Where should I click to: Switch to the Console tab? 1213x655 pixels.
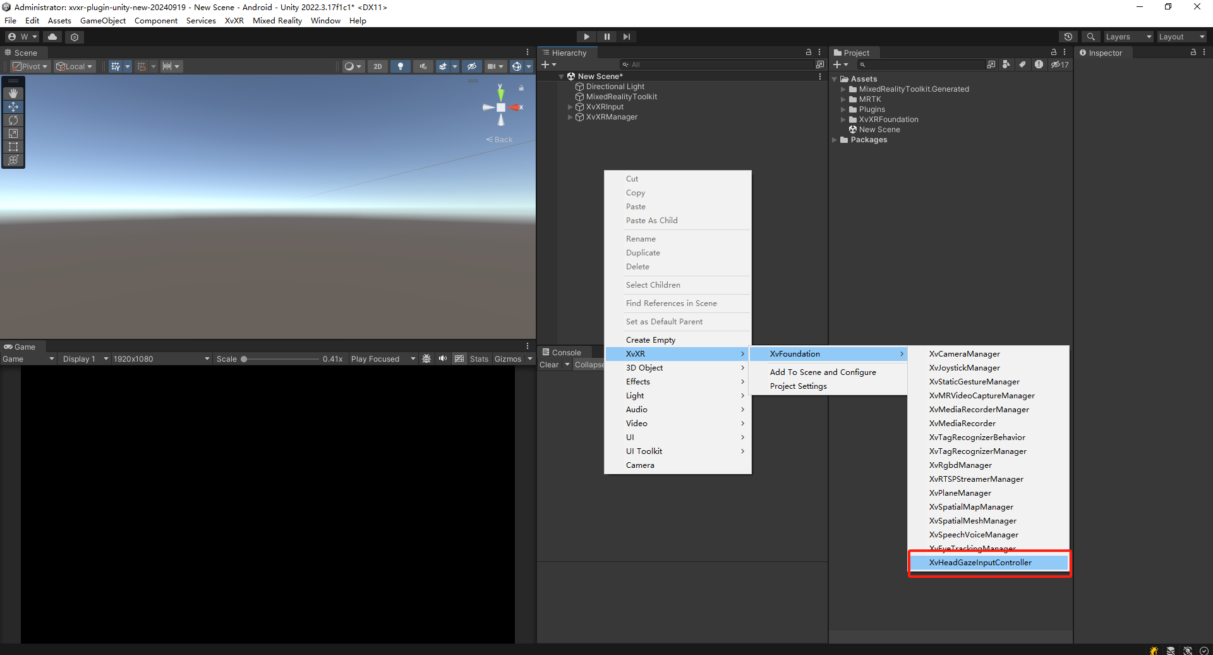tap(563, 352)
